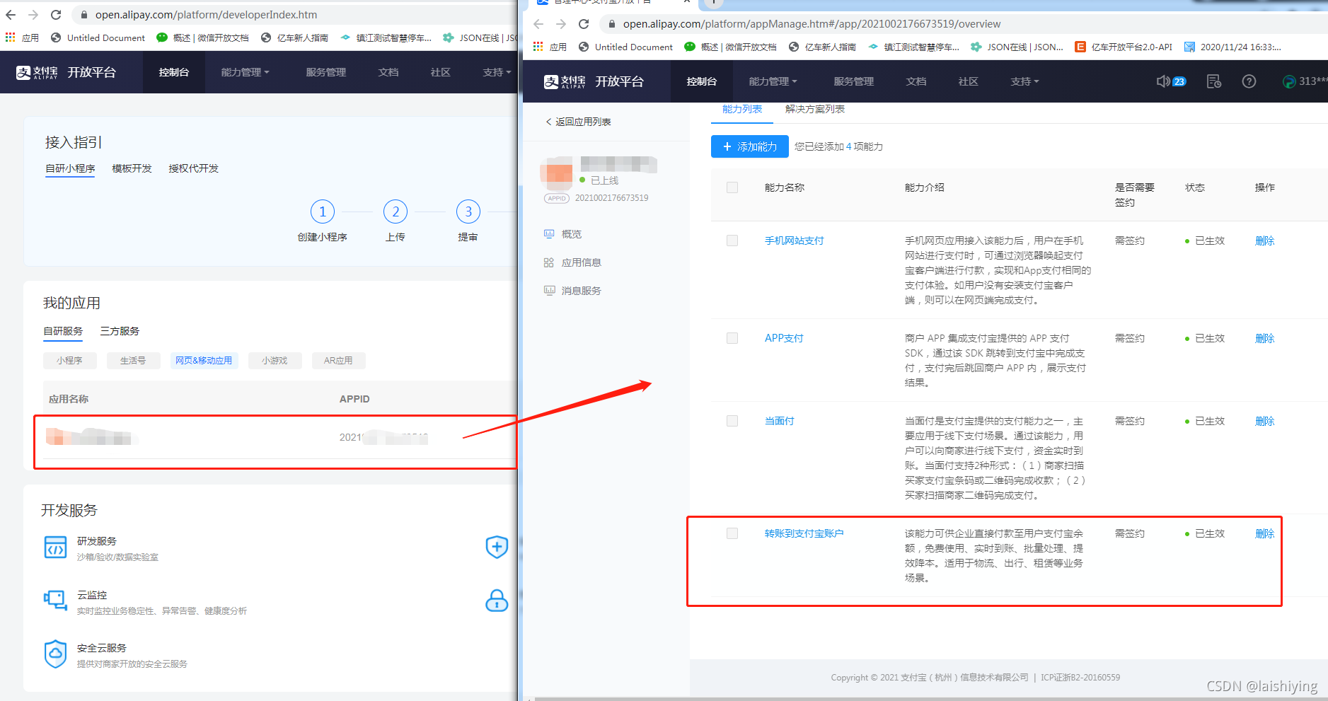Click 应用信息 sidebar icon
Viewport: 1328px width, 701px height.
pos(549,262)
